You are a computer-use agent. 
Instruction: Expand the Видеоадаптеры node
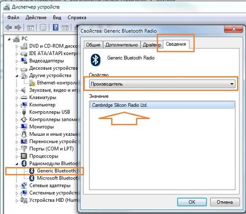tap(17, 61)
